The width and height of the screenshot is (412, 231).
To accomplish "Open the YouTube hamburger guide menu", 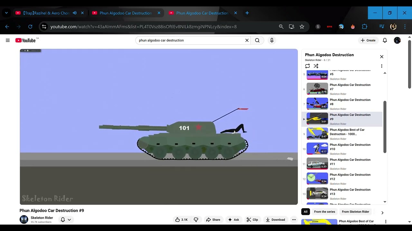I will point(8,40).
